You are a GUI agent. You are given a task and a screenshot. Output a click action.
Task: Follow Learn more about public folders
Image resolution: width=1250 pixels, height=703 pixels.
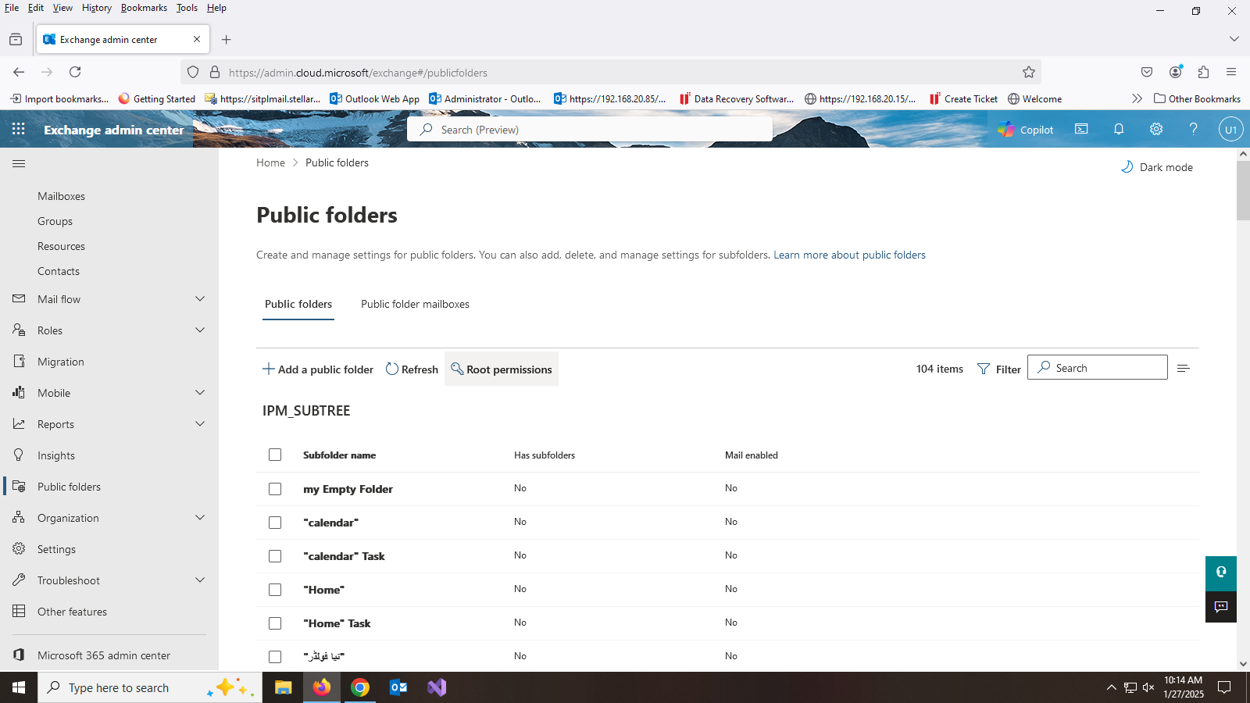coord(849,255)
